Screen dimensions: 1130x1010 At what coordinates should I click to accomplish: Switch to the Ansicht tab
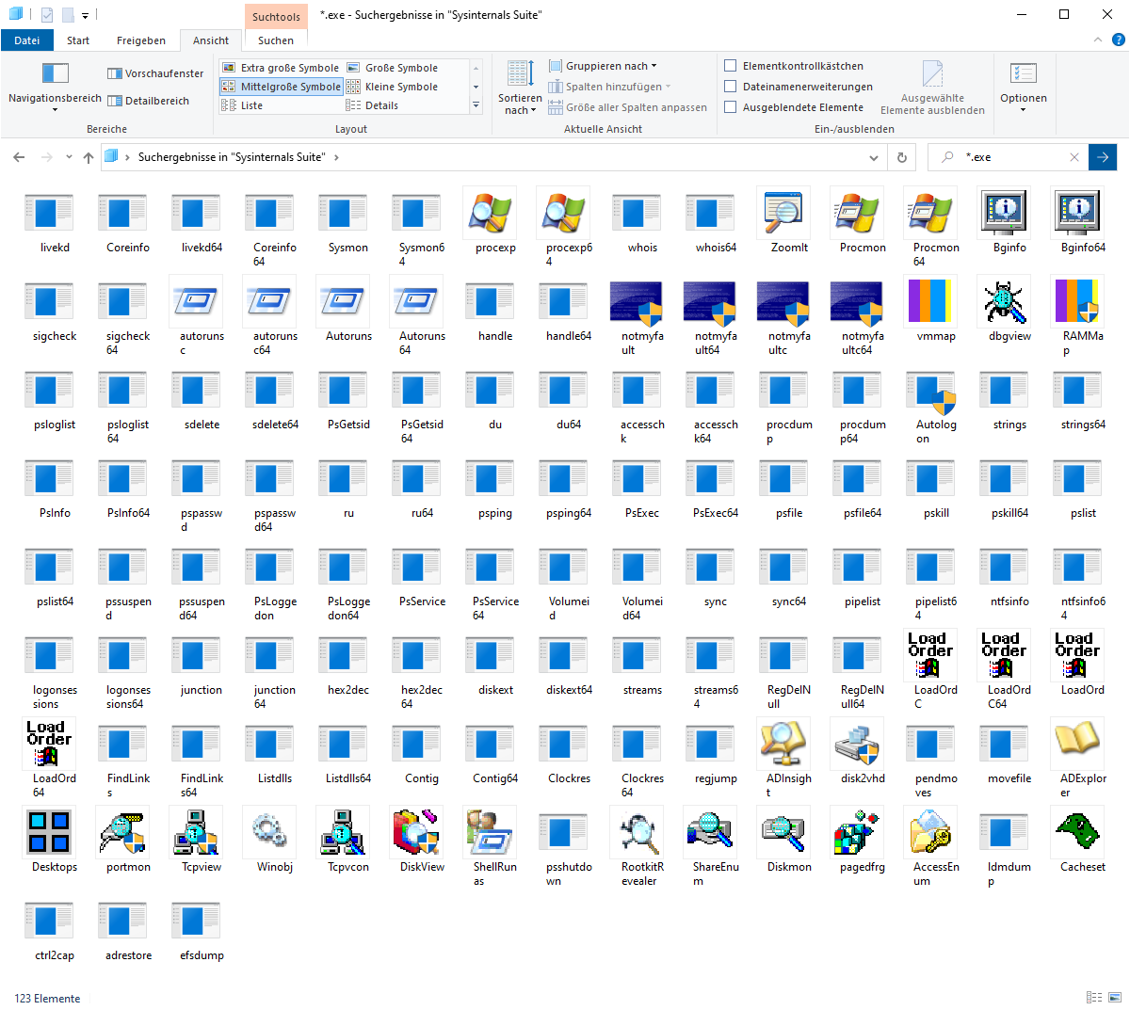pyautogui.click(x=211, y=40)
